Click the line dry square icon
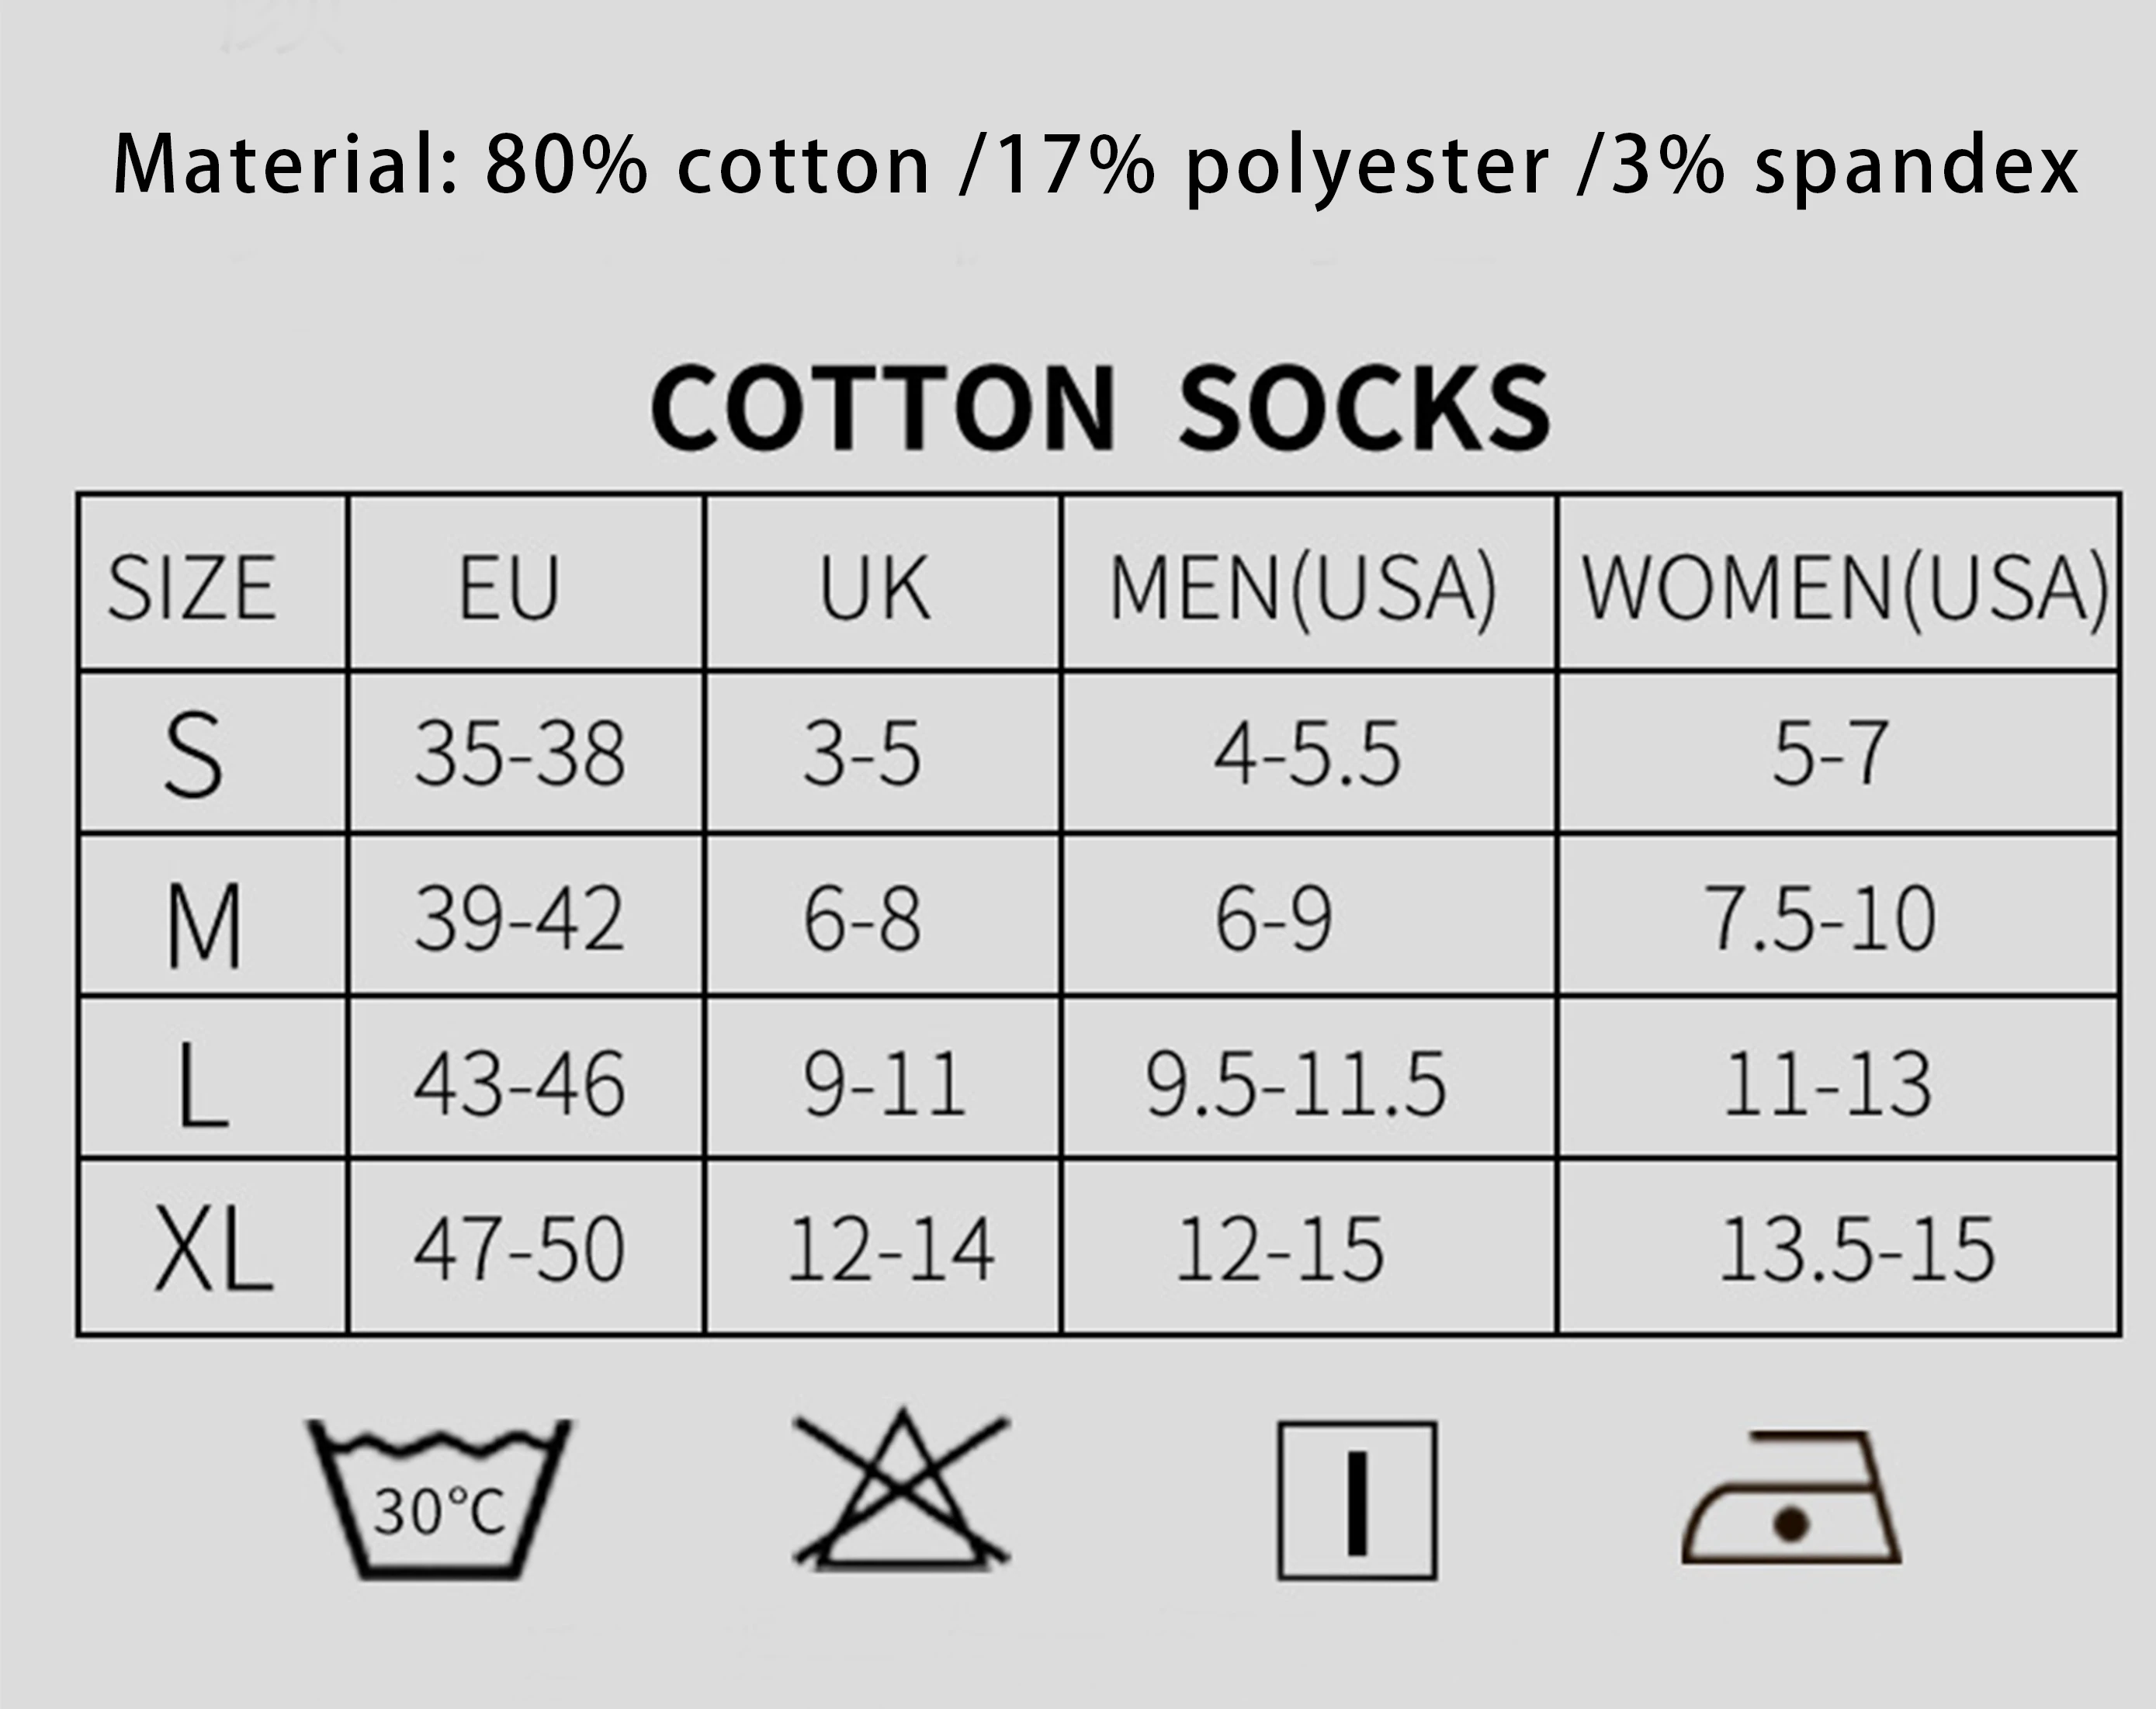This screenshot has height=1709, width=2156. tap(1357, 1501)
